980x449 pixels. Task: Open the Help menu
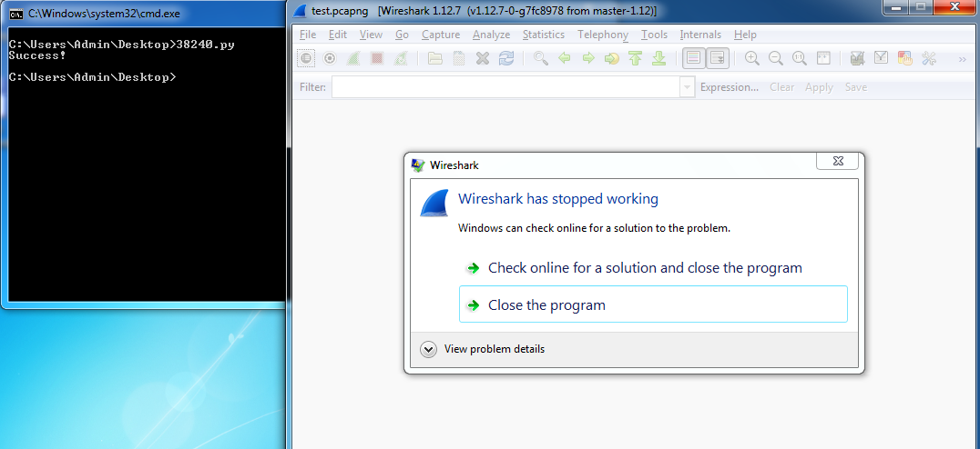click(745, 35)
